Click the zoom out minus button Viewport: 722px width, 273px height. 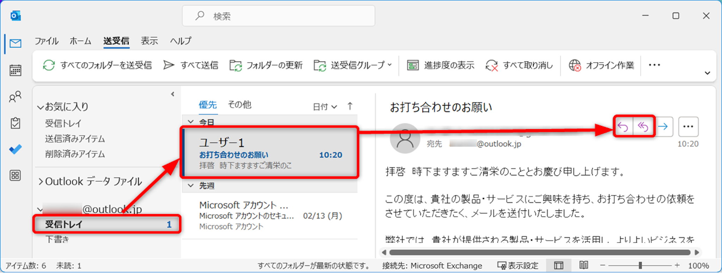click(x=602, y=265)
